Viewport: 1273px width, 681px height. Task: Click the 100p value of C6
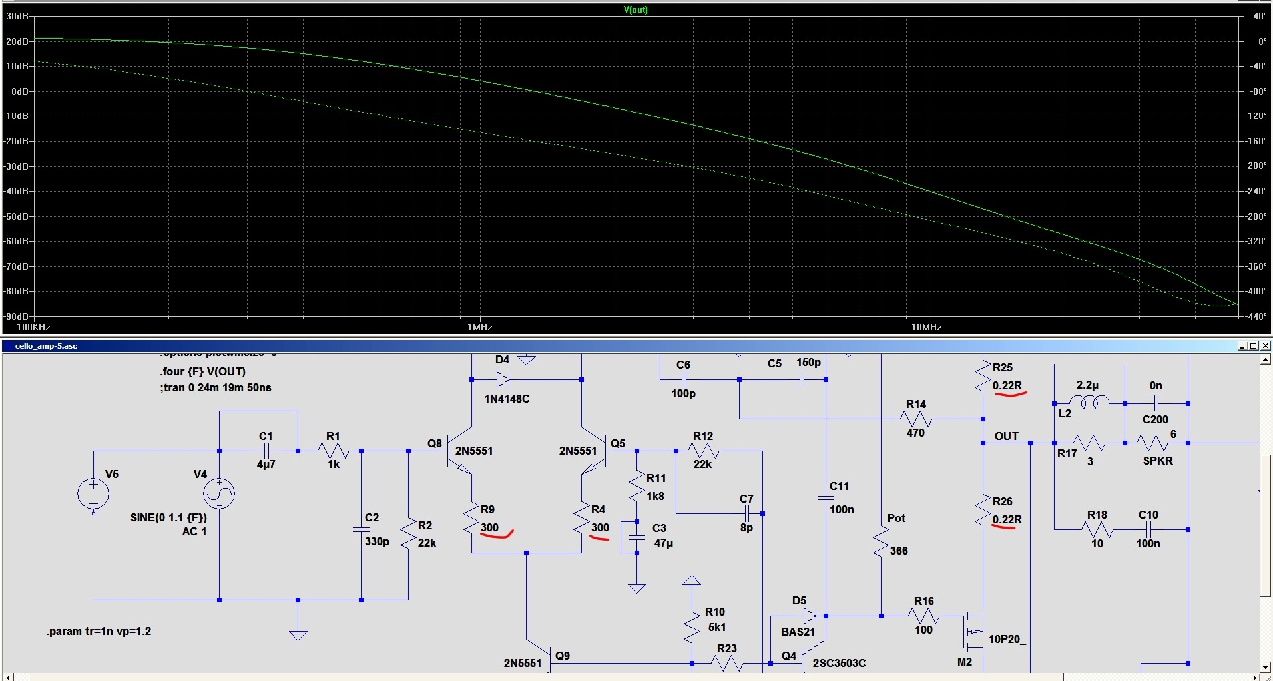coord(683,393)
